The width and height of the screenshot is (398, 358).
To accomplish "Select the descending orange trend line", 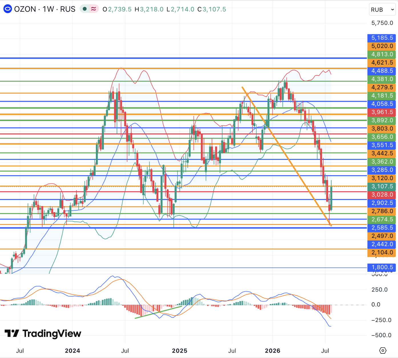I will [286, 156].
